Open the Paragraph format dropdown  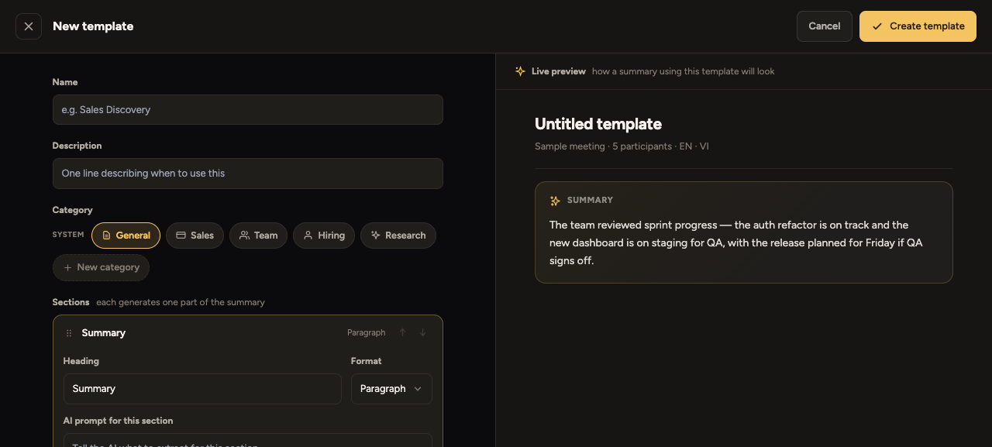tap(391, 389)
